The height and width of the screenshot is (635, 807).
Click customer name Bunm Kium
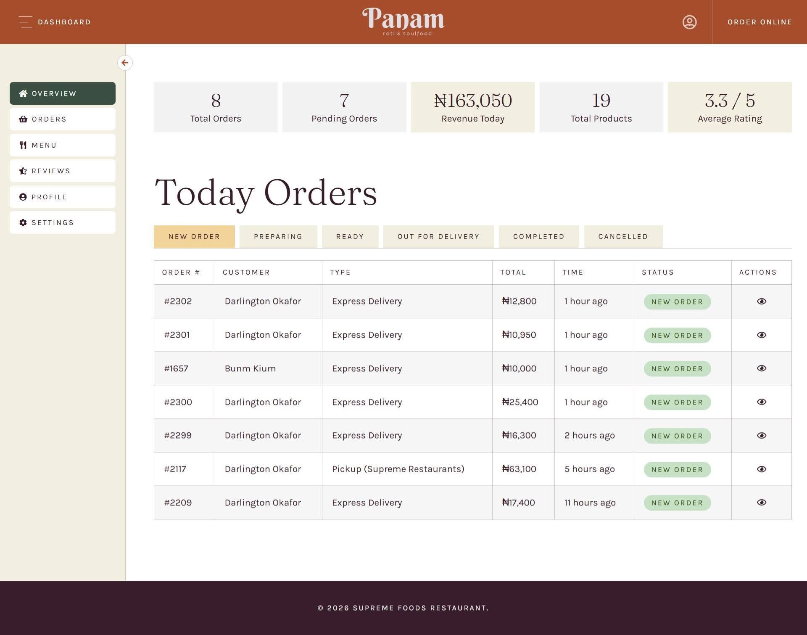coord(251,368)
